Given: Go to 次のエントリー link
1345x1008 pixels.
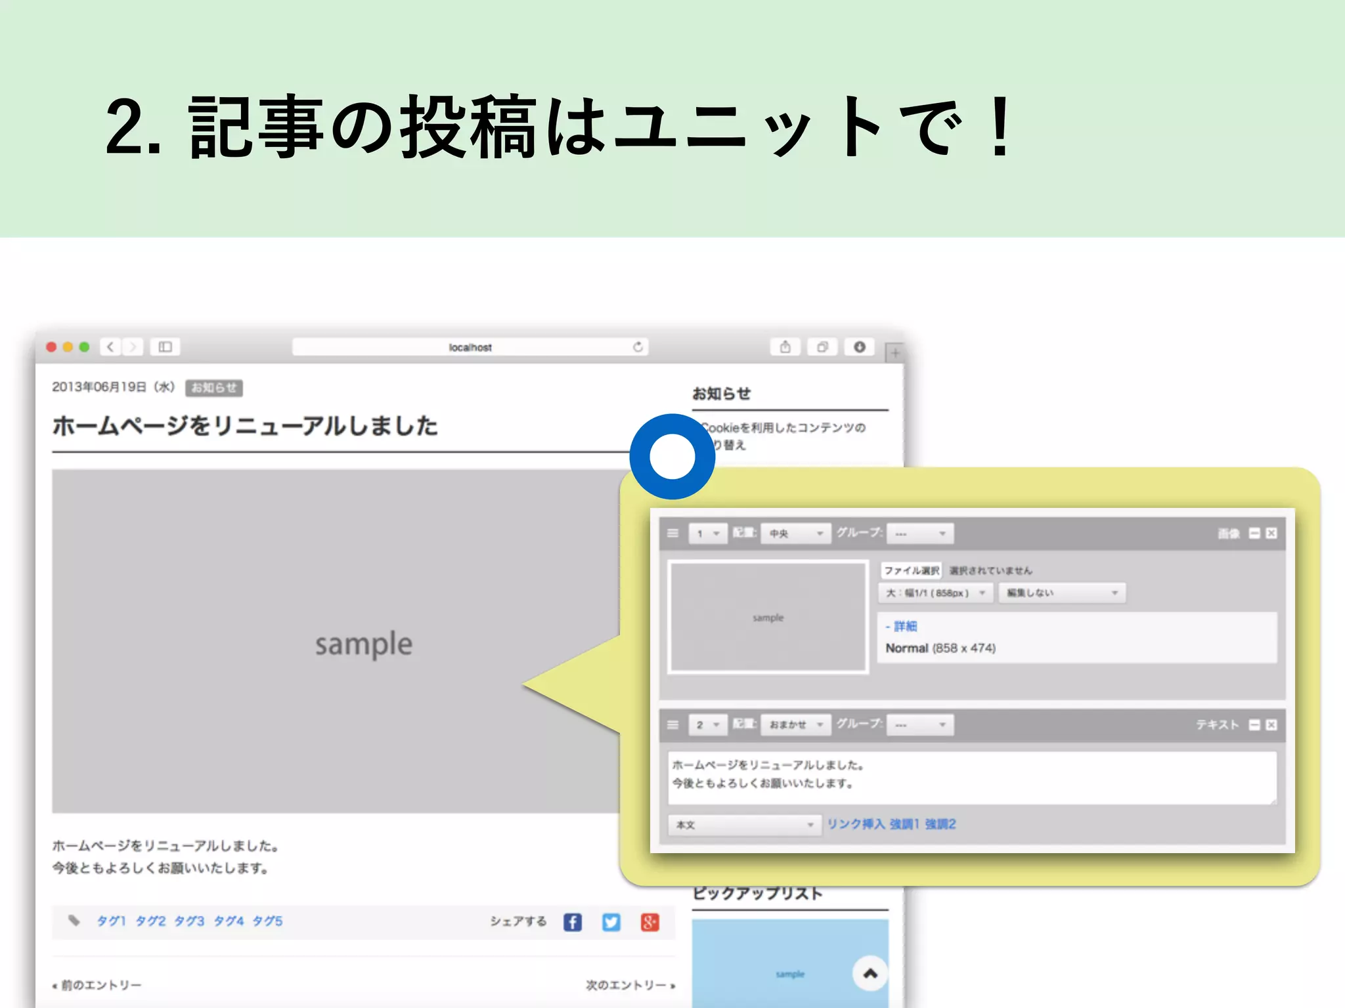Looking at the screenshot, I should point(630,985).
